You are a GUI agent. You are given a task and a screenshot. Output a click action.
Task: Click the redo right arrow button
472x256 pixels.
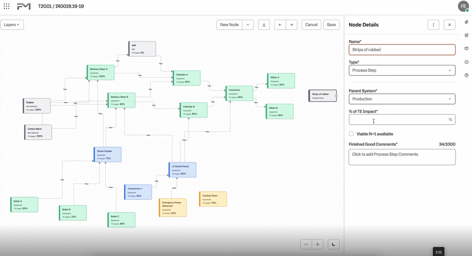coord(291,25)
